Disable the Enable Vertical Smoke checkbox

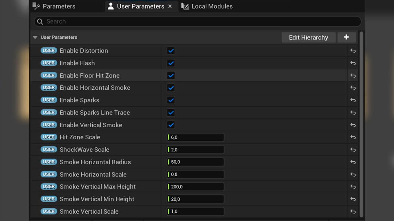coord(171,125)
